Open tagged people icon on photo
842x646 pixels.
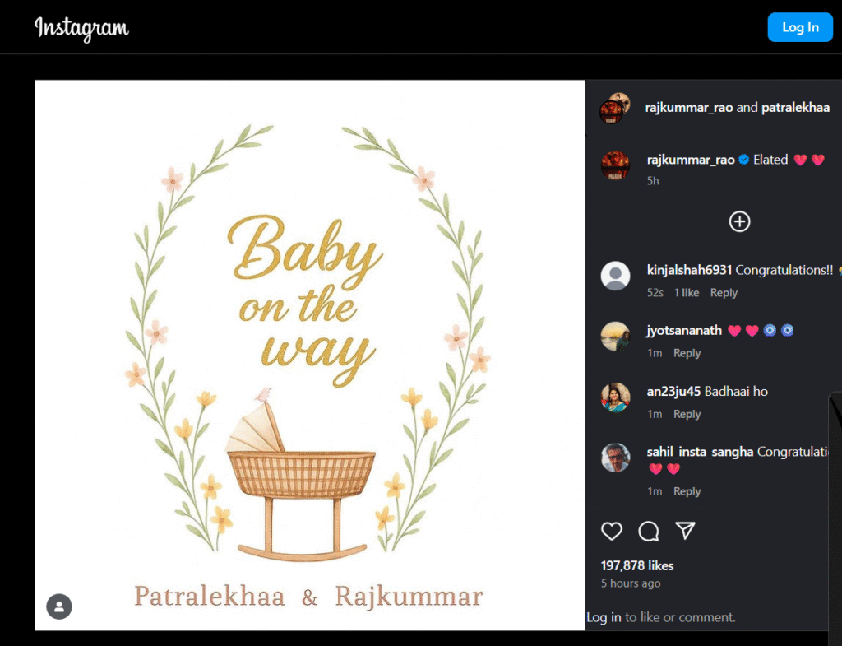59,606
